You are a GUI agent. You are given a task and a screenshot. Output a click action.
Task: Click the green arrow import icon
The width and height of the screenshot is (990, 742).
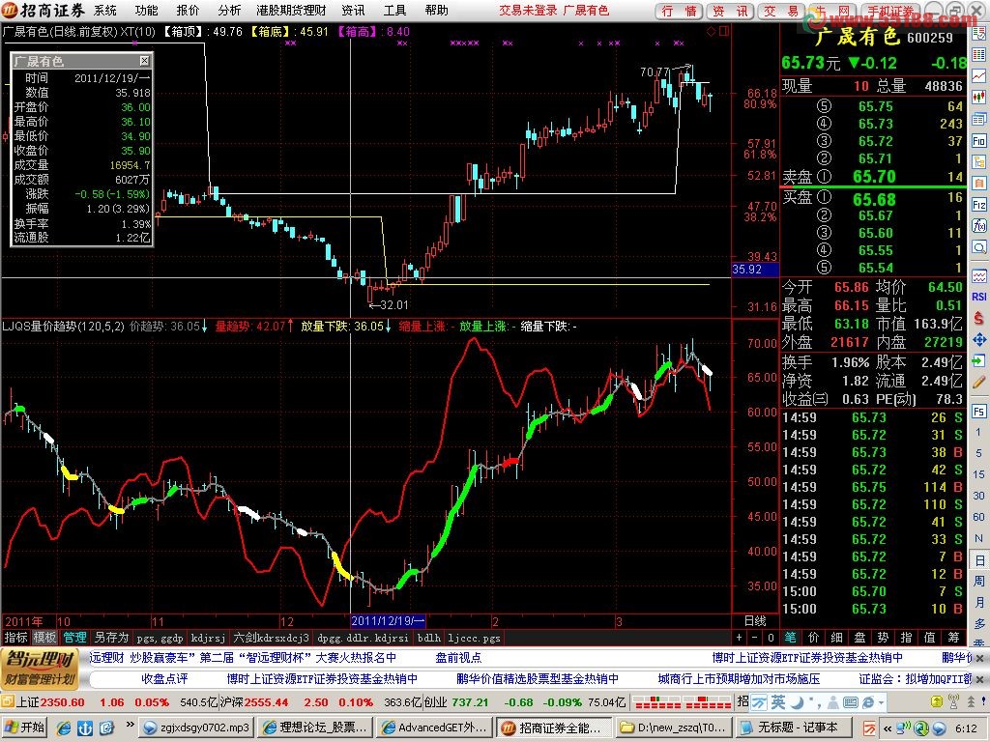(979, 361)
